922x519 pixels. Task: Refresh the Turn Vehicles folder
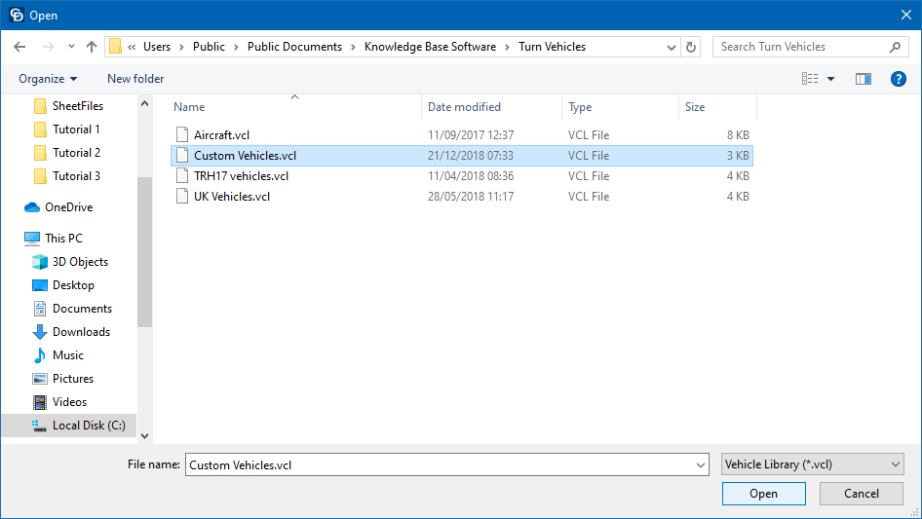[x=691, y=47]
